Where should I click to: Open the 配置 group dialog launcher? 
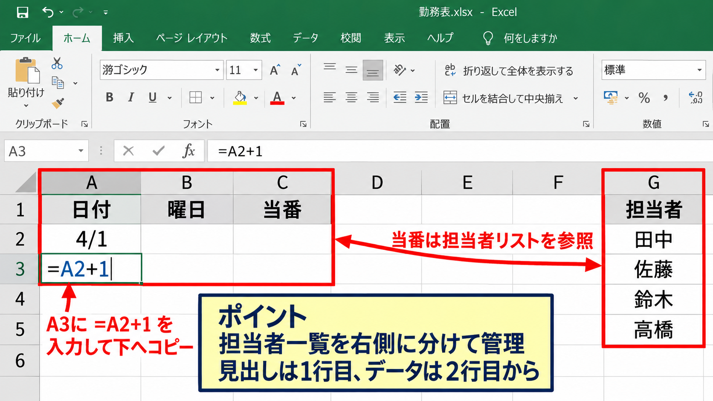pyautogui.click(x=586, y=124)
